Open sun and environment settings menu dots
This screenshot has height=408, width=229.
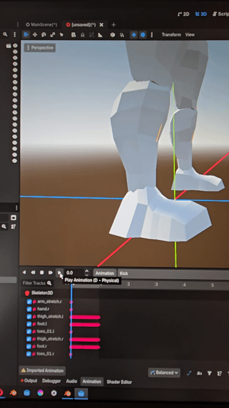[x=152, y=35]
